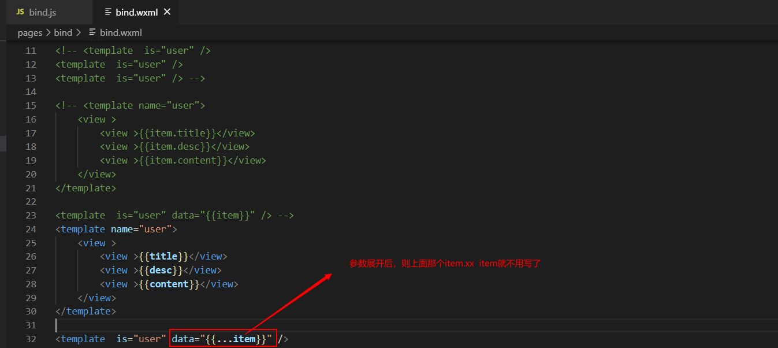The image size is (778, 348).
Task: Open the 'pages' breadcrumb segment
Action: coord(30,33)
